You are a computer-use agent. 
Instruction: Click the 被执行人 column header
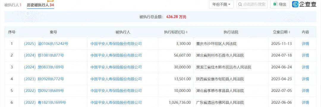pos(123,32)
